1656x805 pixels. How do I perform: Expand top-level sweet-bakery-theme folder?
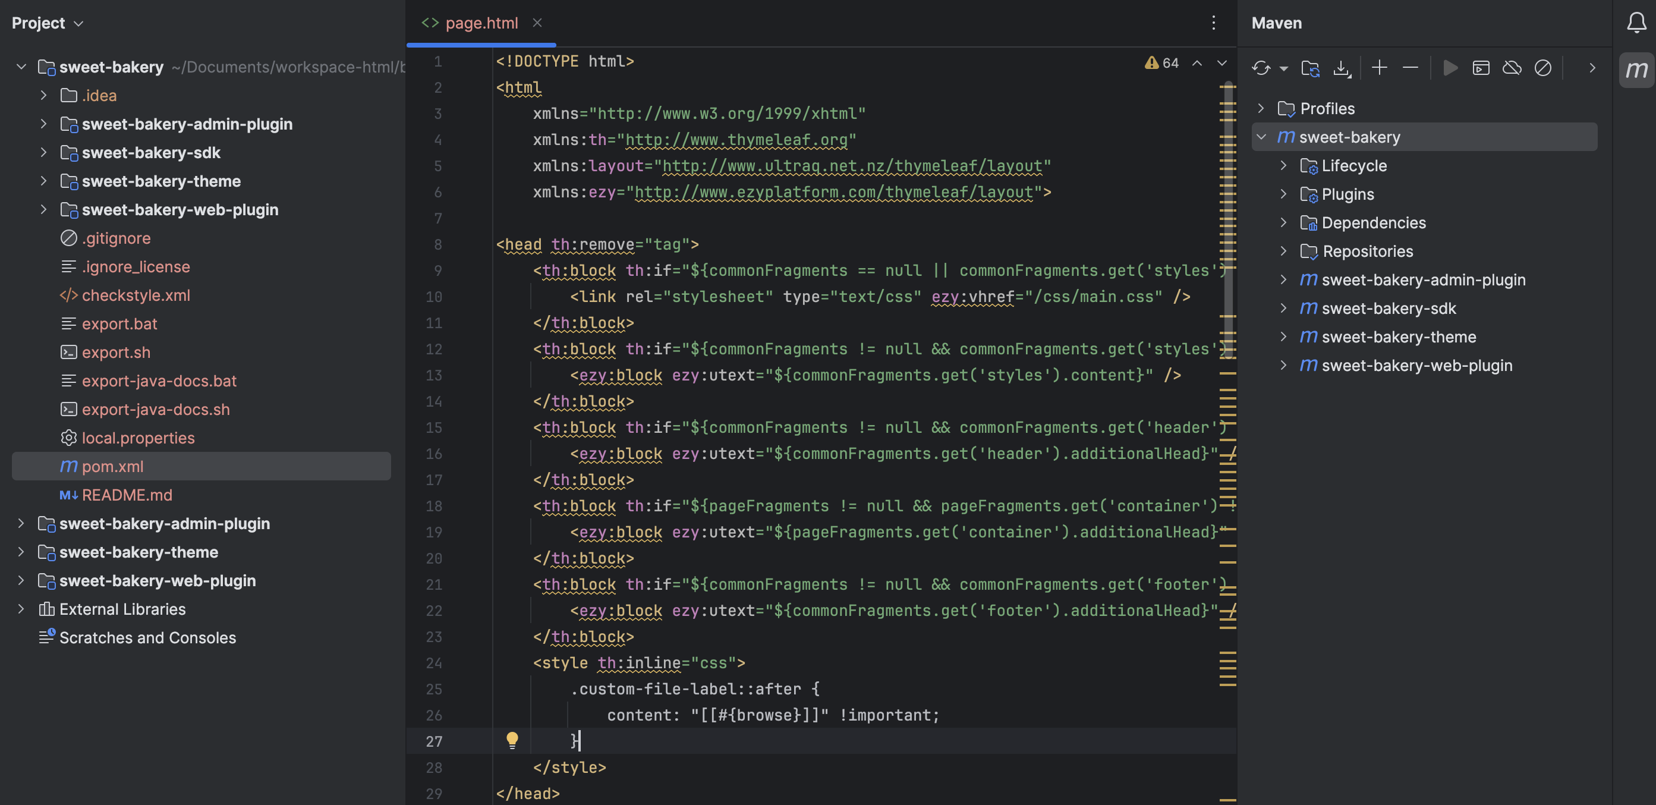pos(21,552)
